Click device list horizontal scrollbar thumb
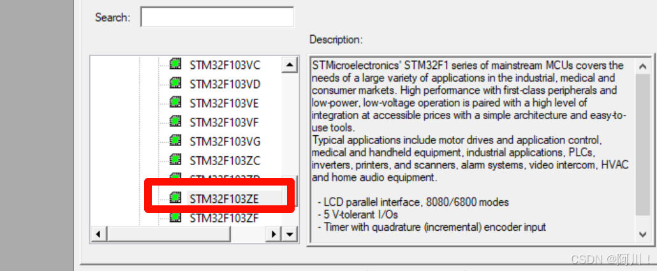 (x=168, y=234)
